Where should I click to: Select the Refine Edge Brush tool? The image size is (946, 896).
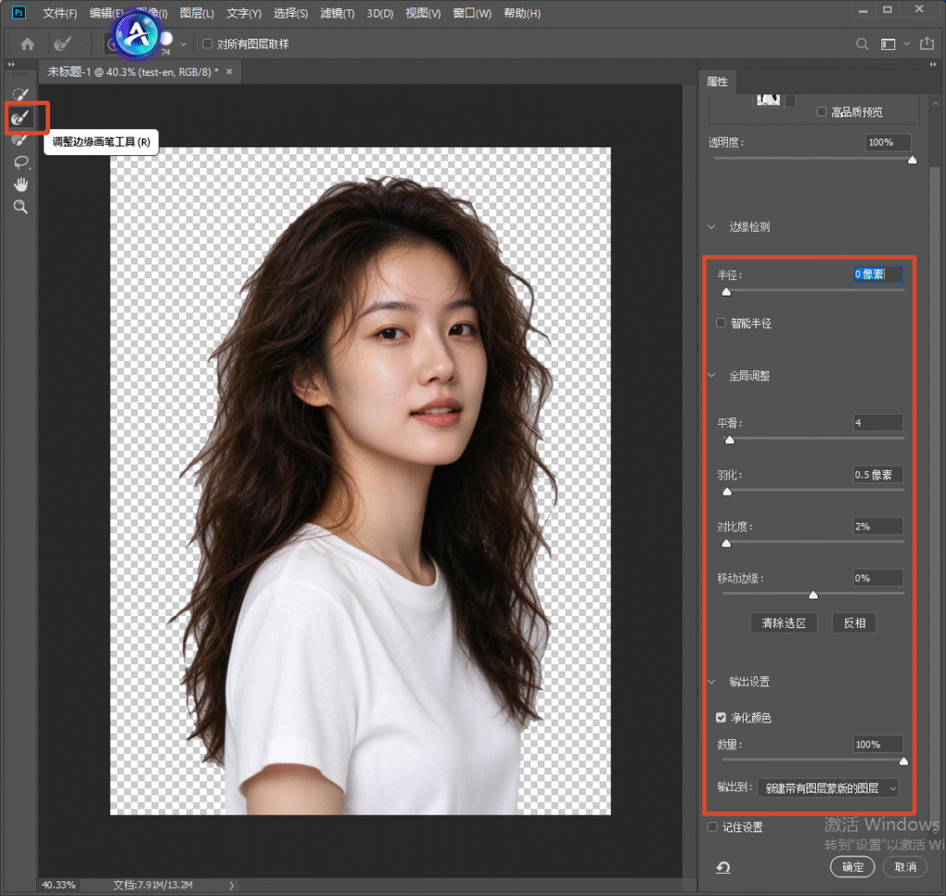click(x=20, y=117)
